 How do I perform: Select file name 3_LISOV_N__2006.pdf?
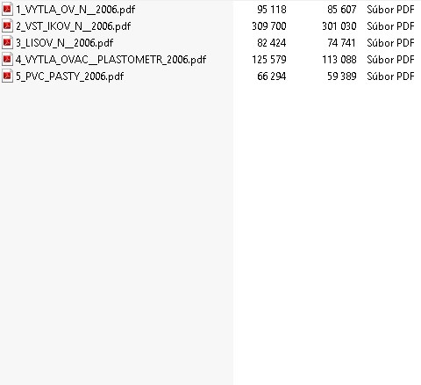pyautogui.click(x=65, y=43)
